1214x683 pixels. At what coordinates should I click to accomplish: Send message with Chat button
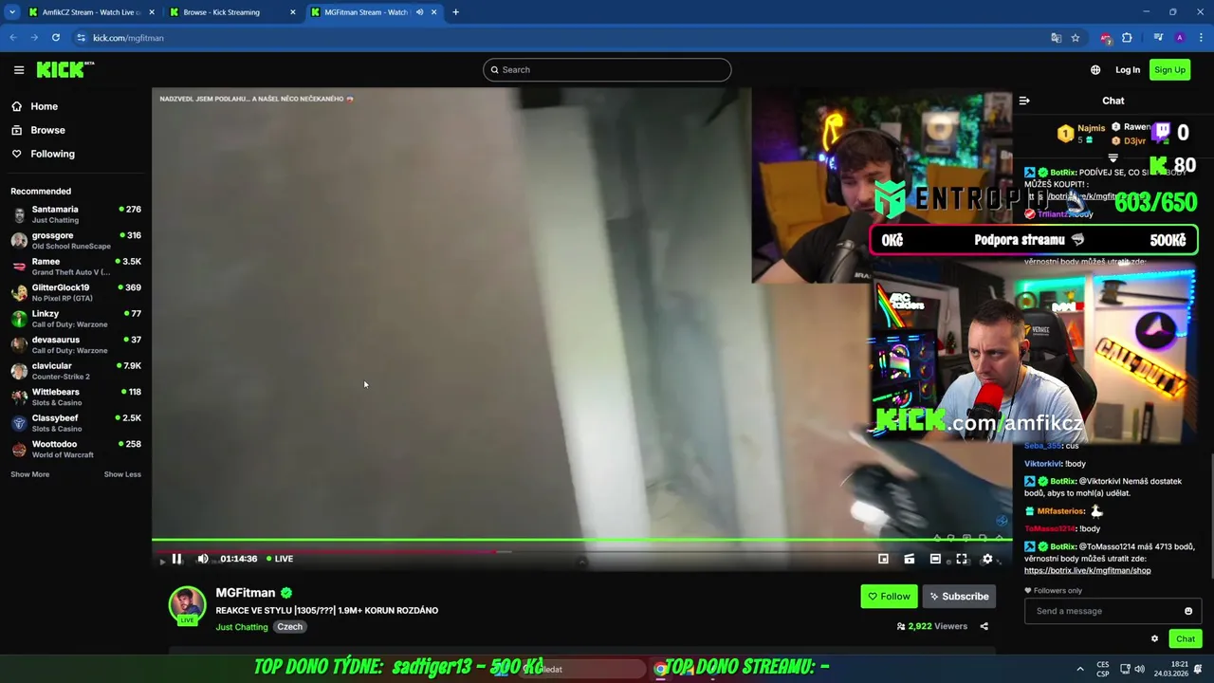(1185, 638)
